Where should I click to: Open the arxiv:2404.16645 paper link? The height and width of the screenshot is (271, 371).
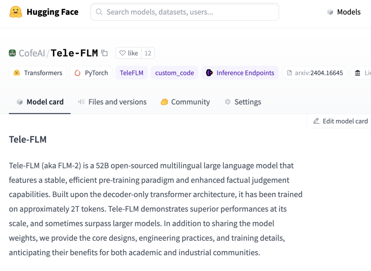pyautogui.click(x=319, y=73)
